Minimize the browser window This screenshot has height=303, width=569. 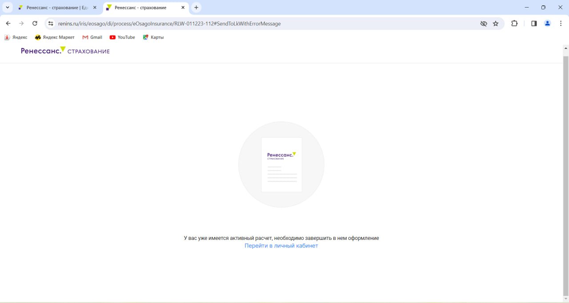click(x=527, y=8)
